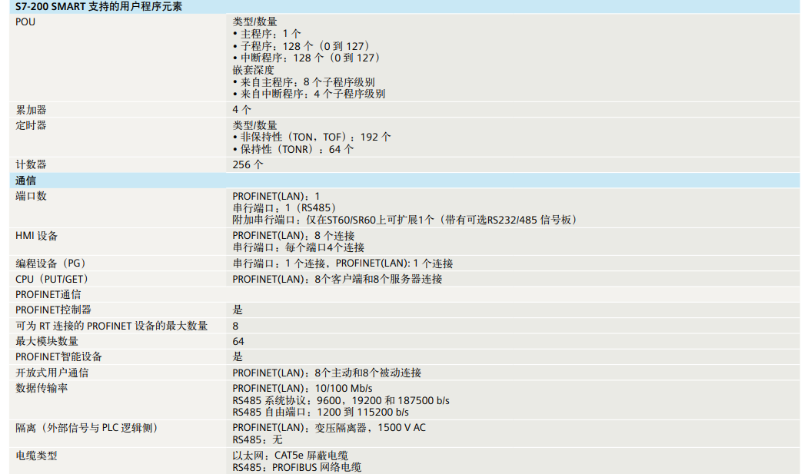Click the counter value '256 个'

tap(248, 164)
